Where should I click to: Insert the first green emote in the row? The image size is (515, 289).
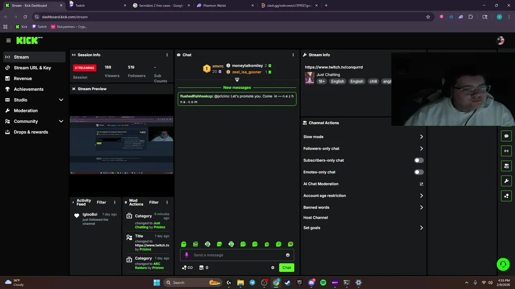pyautogui.click(x=183, y=244)
